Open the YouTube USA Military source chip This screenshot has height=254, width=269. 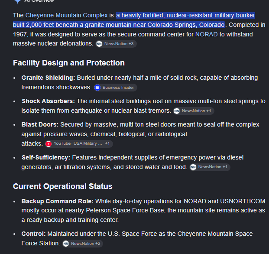(79, 143)
